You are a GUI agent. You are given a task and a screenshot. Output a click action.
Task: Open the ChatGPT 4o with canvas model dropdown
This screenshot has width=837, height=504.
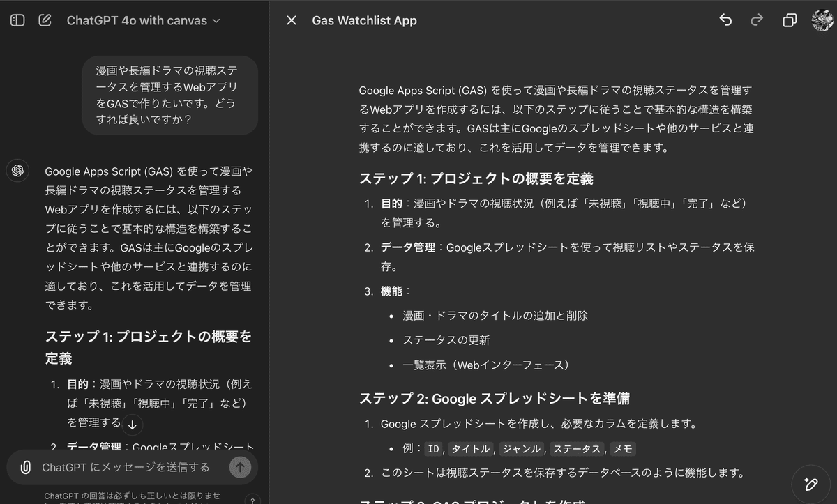point(143,20)
